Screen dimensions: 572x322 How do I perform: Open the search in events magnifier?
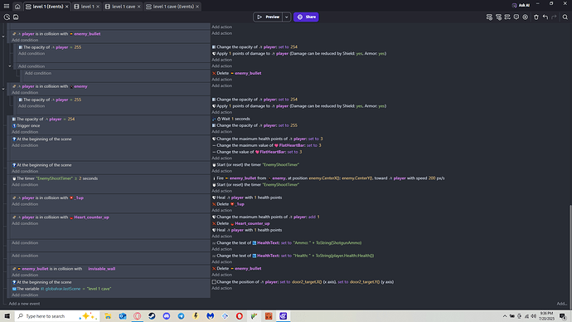[565, 17]
